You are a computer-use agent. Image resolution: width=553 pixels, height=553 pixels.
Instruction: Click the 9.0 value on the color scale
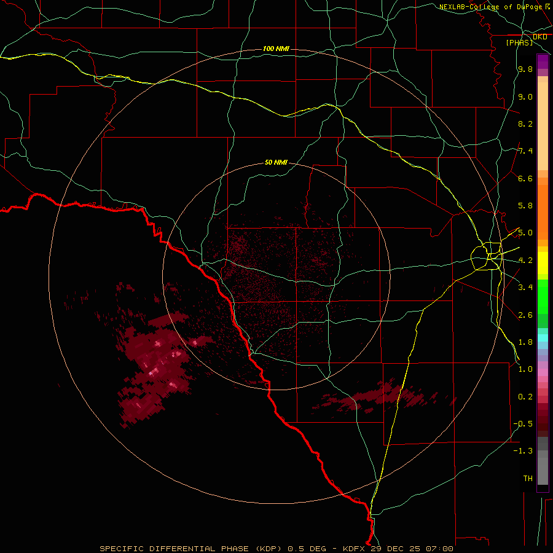[x=525, y=97]
